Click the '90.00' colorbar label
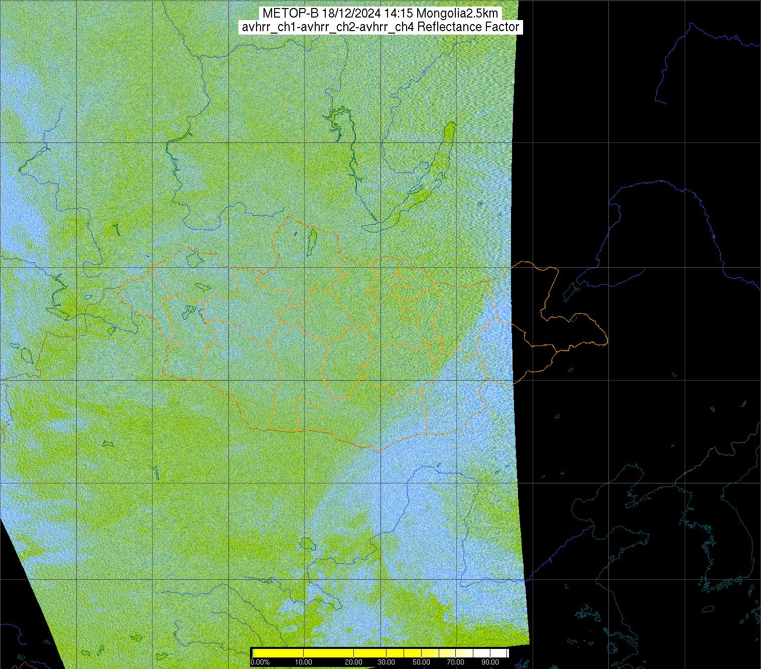Screen dimensions: 761x669 (490, 662)
